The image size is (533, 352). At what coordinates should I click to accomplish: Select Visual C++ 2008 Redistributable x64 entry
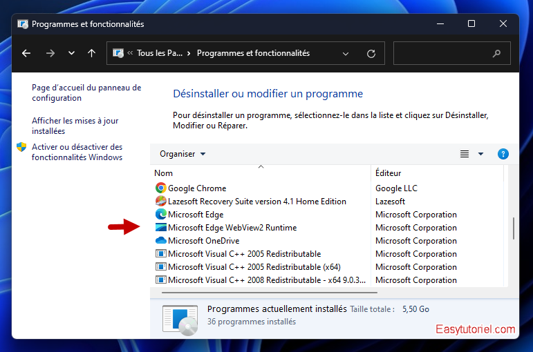(x=267, y=280)
